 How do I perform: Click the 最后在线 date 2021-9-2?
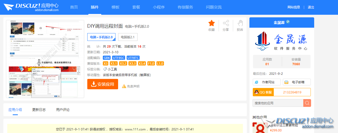click(276, 73)
